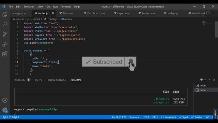Viewport: 218px width, 123px height.
Task: Open the Help menu
Action: (x=77, y=6)
